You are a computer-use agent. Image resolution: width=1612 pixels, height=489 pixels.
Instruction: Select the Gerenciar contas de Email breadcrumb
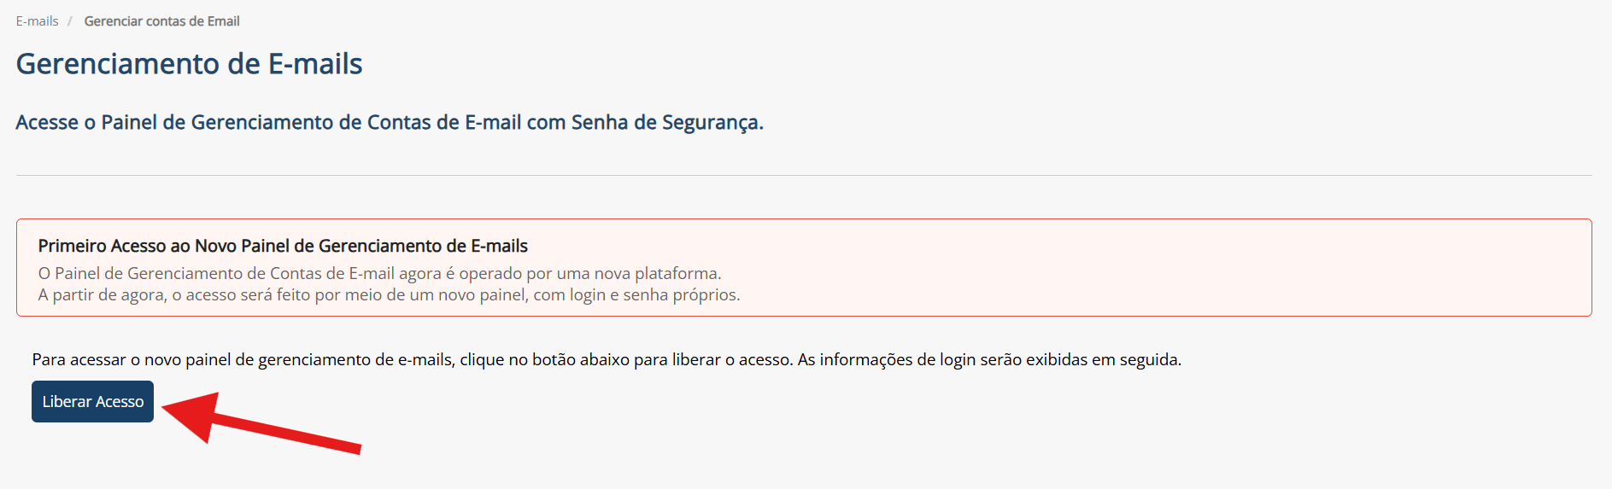(161, 21)
